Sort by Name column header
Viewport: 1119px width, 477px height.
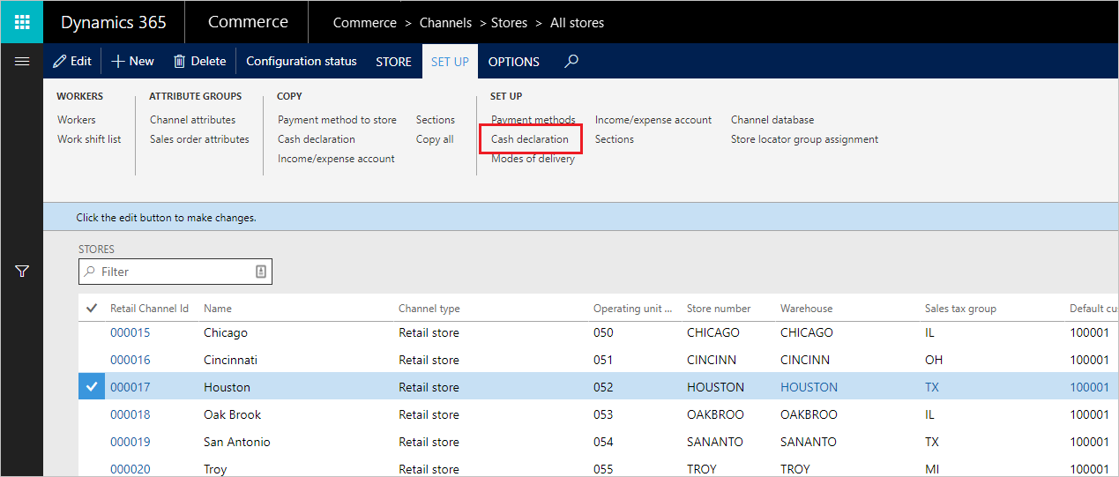pos(218,309)
